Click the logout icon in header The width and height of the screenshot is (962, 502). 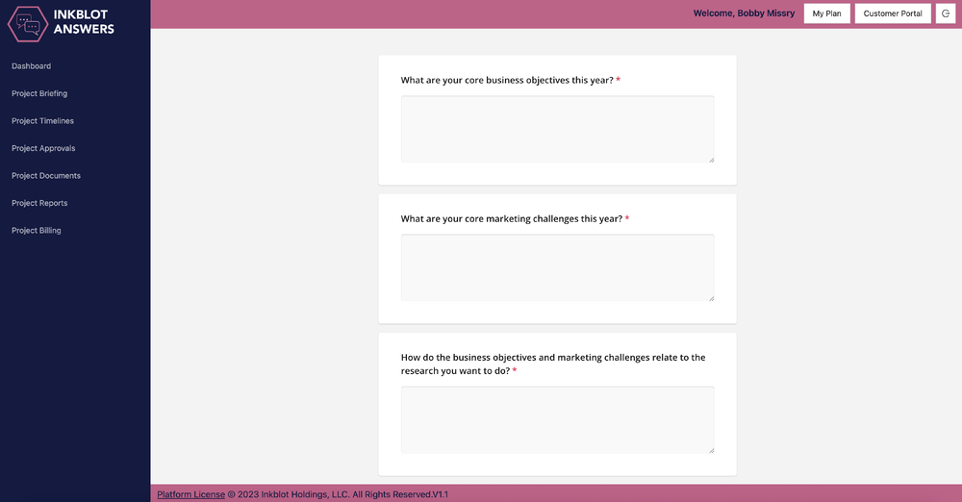pyautogui.click(x=945, y=13)
